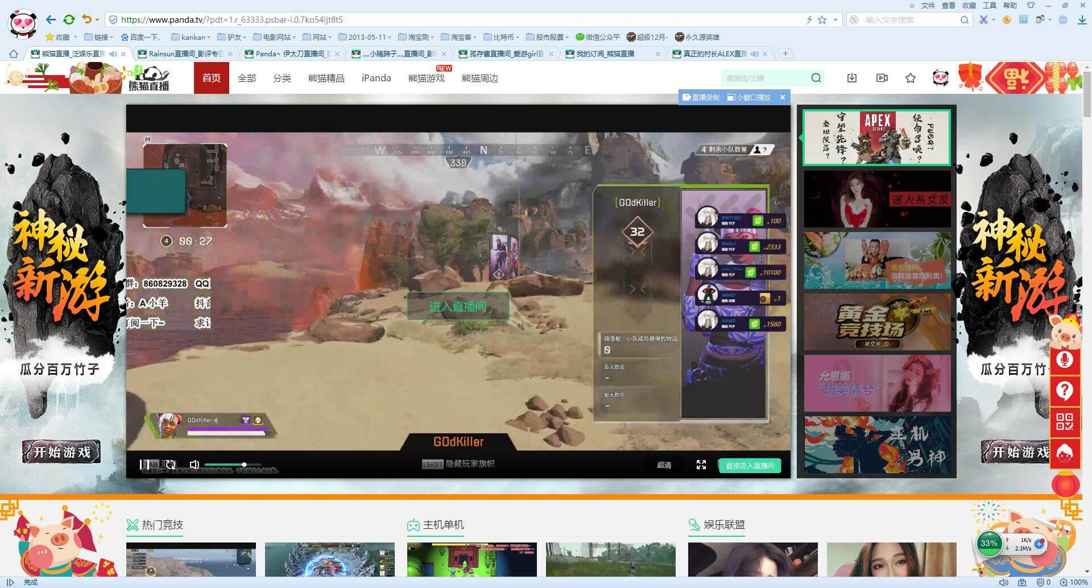This screenshot has width=1092, height=588.
Task: Pause the live stream video
Action: 144,465
